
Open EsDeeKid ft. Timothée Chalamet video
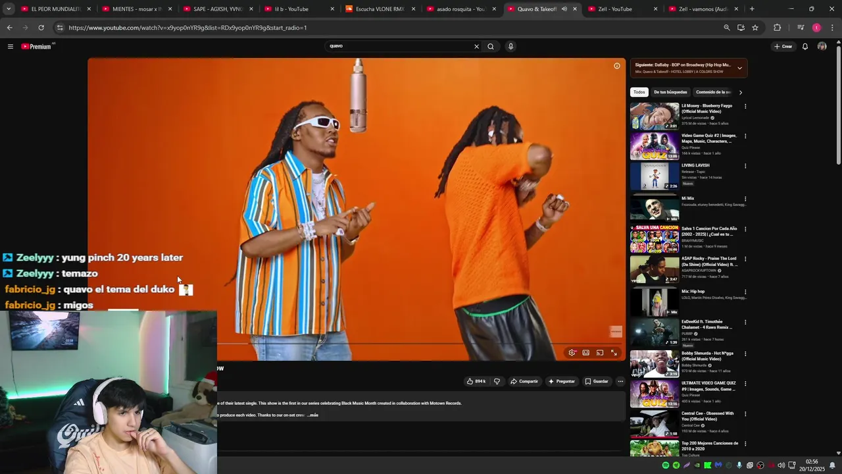[x=706, y=325]
